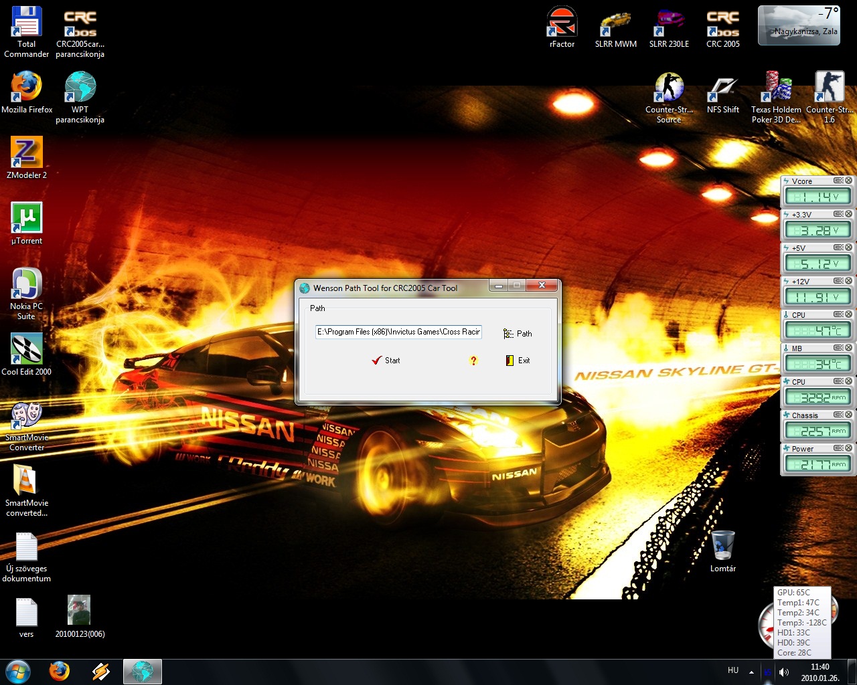Show hidden tray icons arrow
857x685 pixels.
751,672
